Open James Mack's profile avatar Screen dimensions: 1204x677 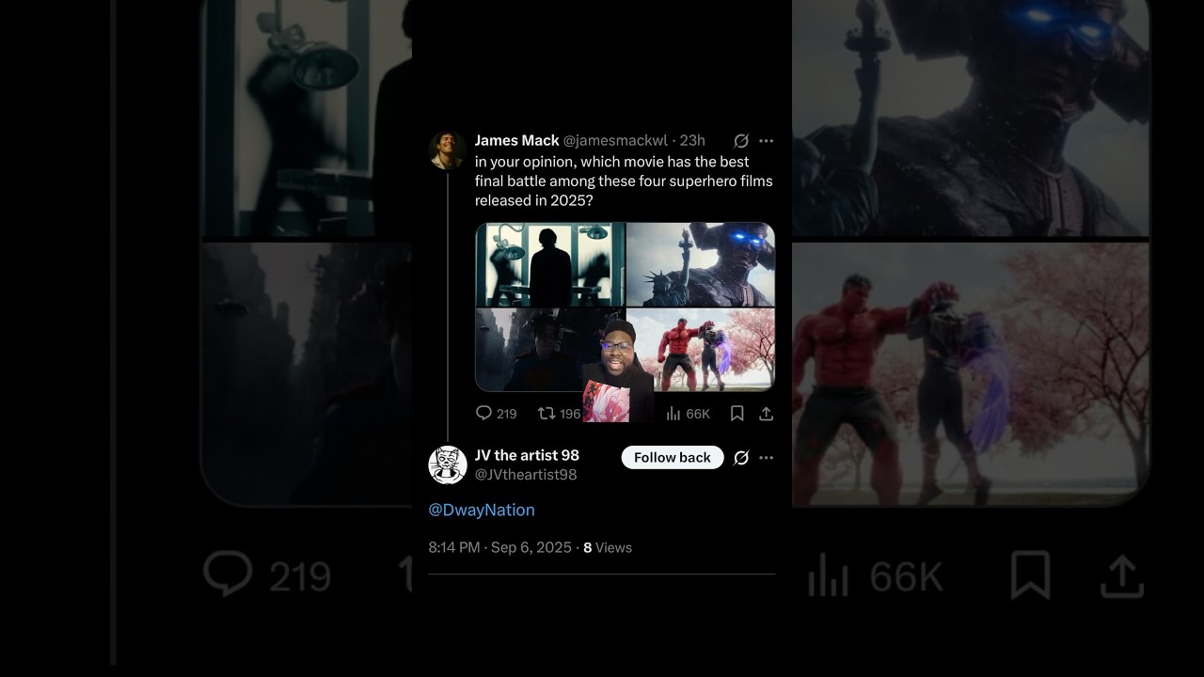(448, 150)
